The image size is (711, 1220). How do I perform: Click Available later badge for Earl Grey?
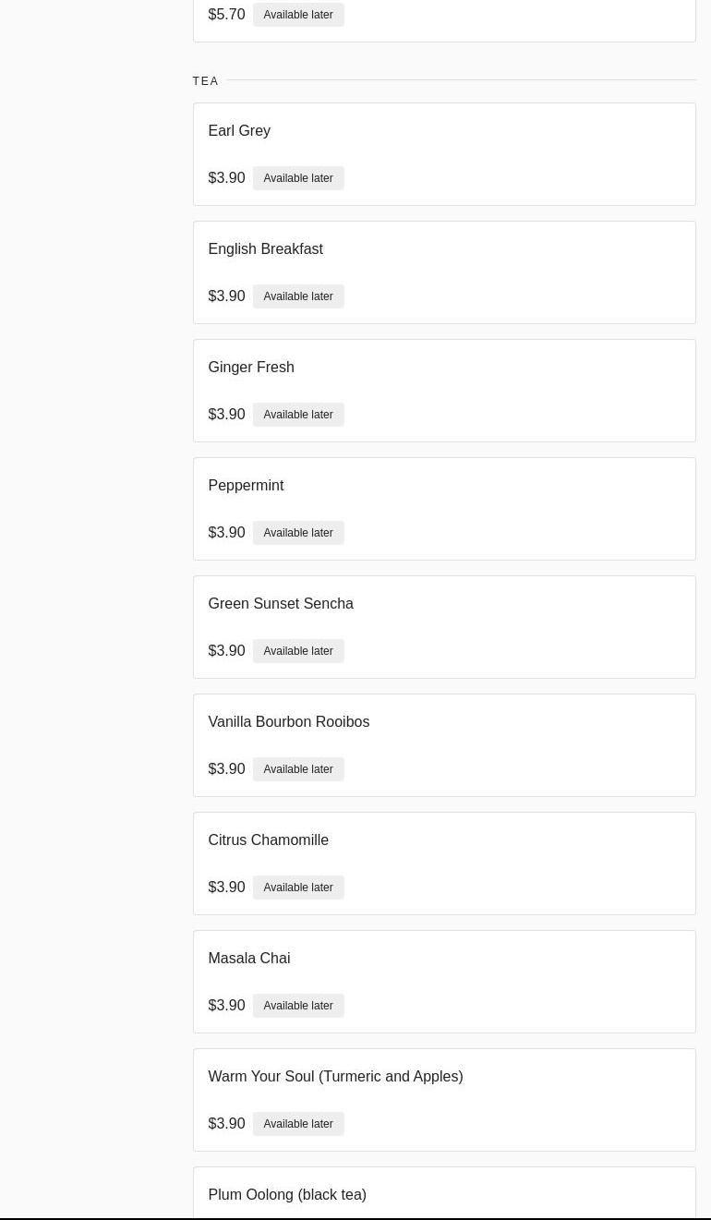pos(297,178)
